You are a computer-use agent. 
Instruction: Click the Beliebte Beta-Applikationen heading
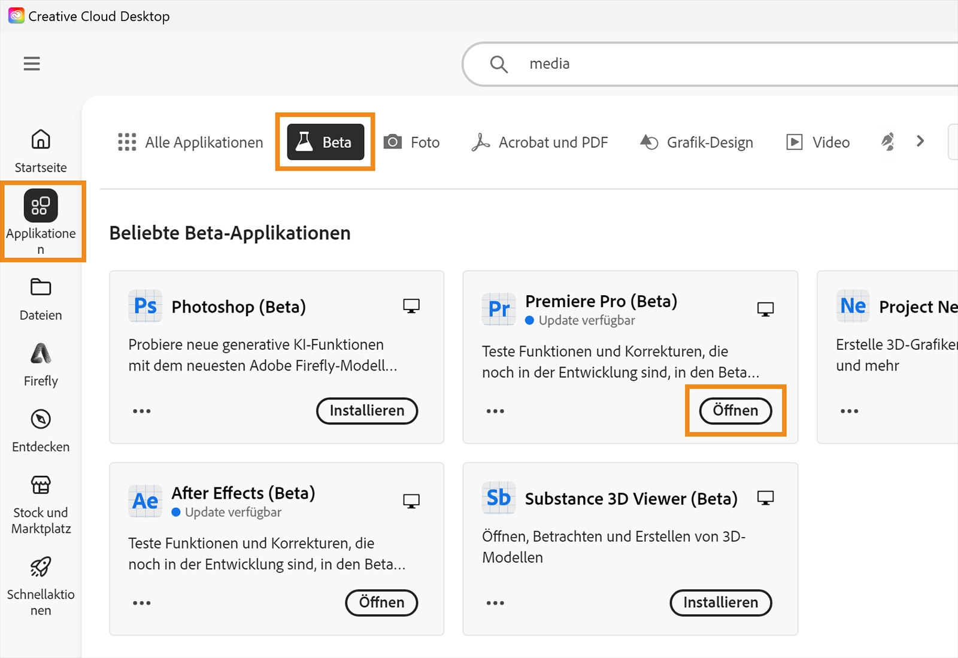tap(230, 233)
